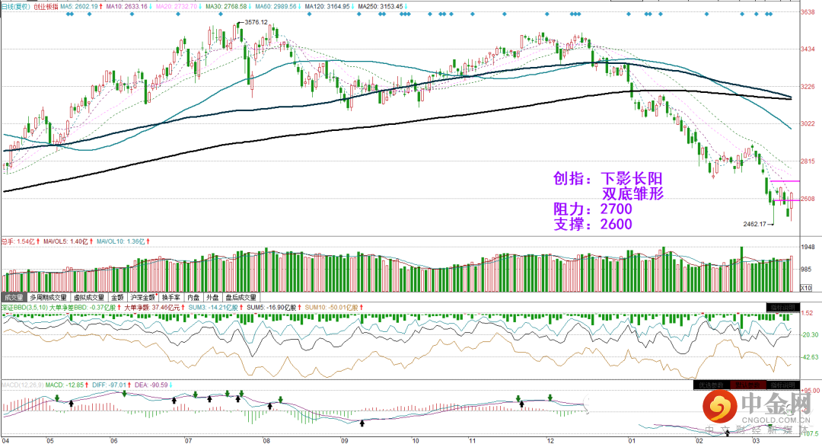The image size is (822, 444).
Task: Open the 虚拟成交量 tab
Action: point(88,297)
